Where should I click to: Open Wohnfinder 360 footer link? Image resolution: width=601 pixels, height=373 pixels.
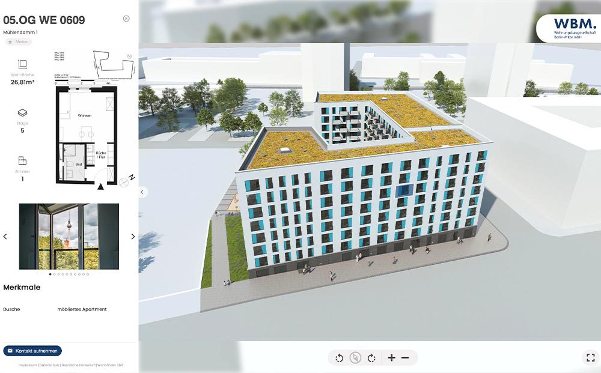pos(111,365)
